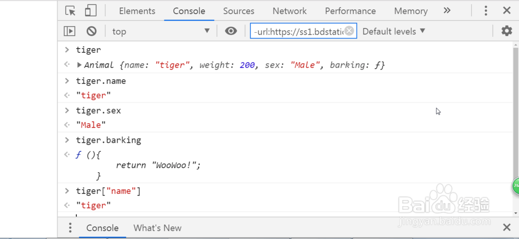This screenshot has height=239, width=519.
Task: Toggle the device toolbar icon
Action: click(91, 11)
